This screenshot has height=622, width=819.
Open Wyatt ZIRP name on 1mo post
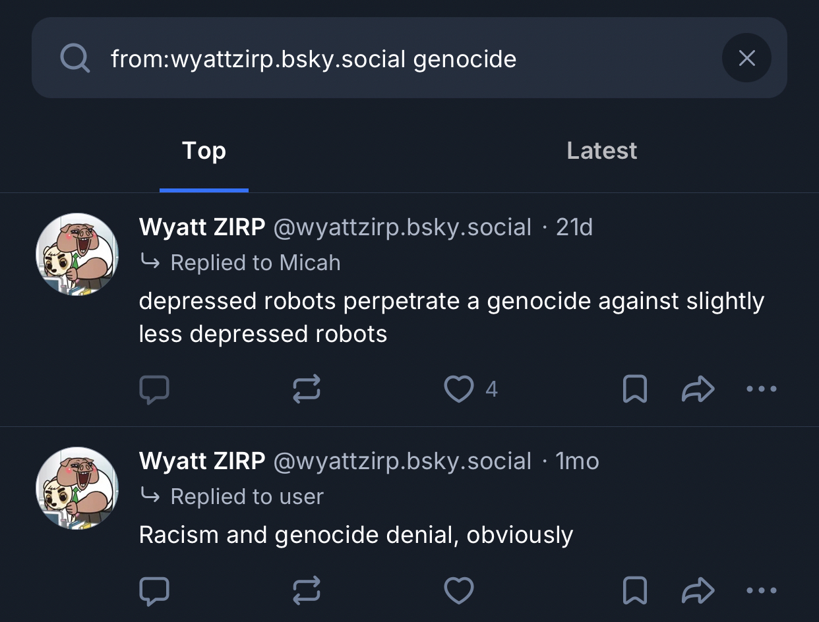202,461
